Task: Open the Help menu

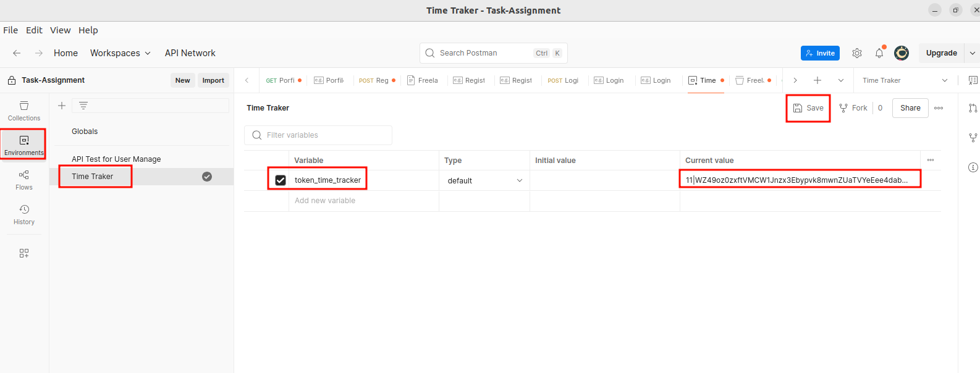Action: [88, 30]
